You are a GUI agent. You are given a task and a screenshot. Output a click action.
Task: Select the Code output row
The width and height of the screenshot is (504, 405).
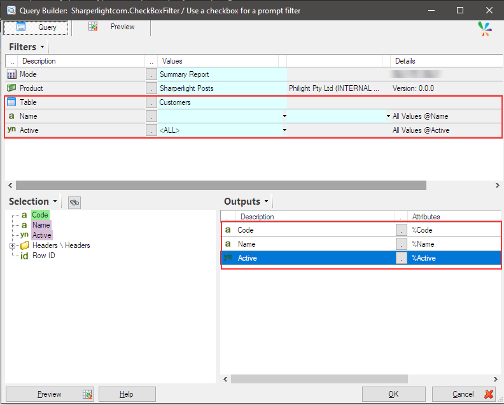click(361, 230)
